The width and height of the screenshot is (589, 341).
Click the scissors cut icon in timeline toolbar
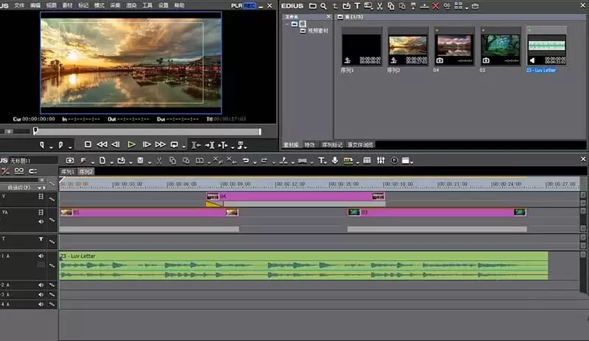[159, 160]
